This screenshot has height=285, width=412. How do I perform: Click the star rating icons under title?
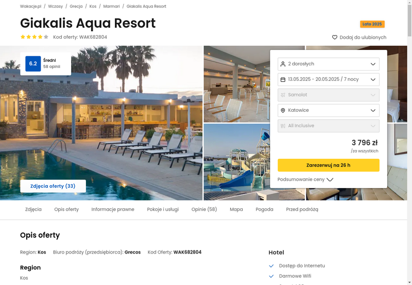click(x=35, y=37)
